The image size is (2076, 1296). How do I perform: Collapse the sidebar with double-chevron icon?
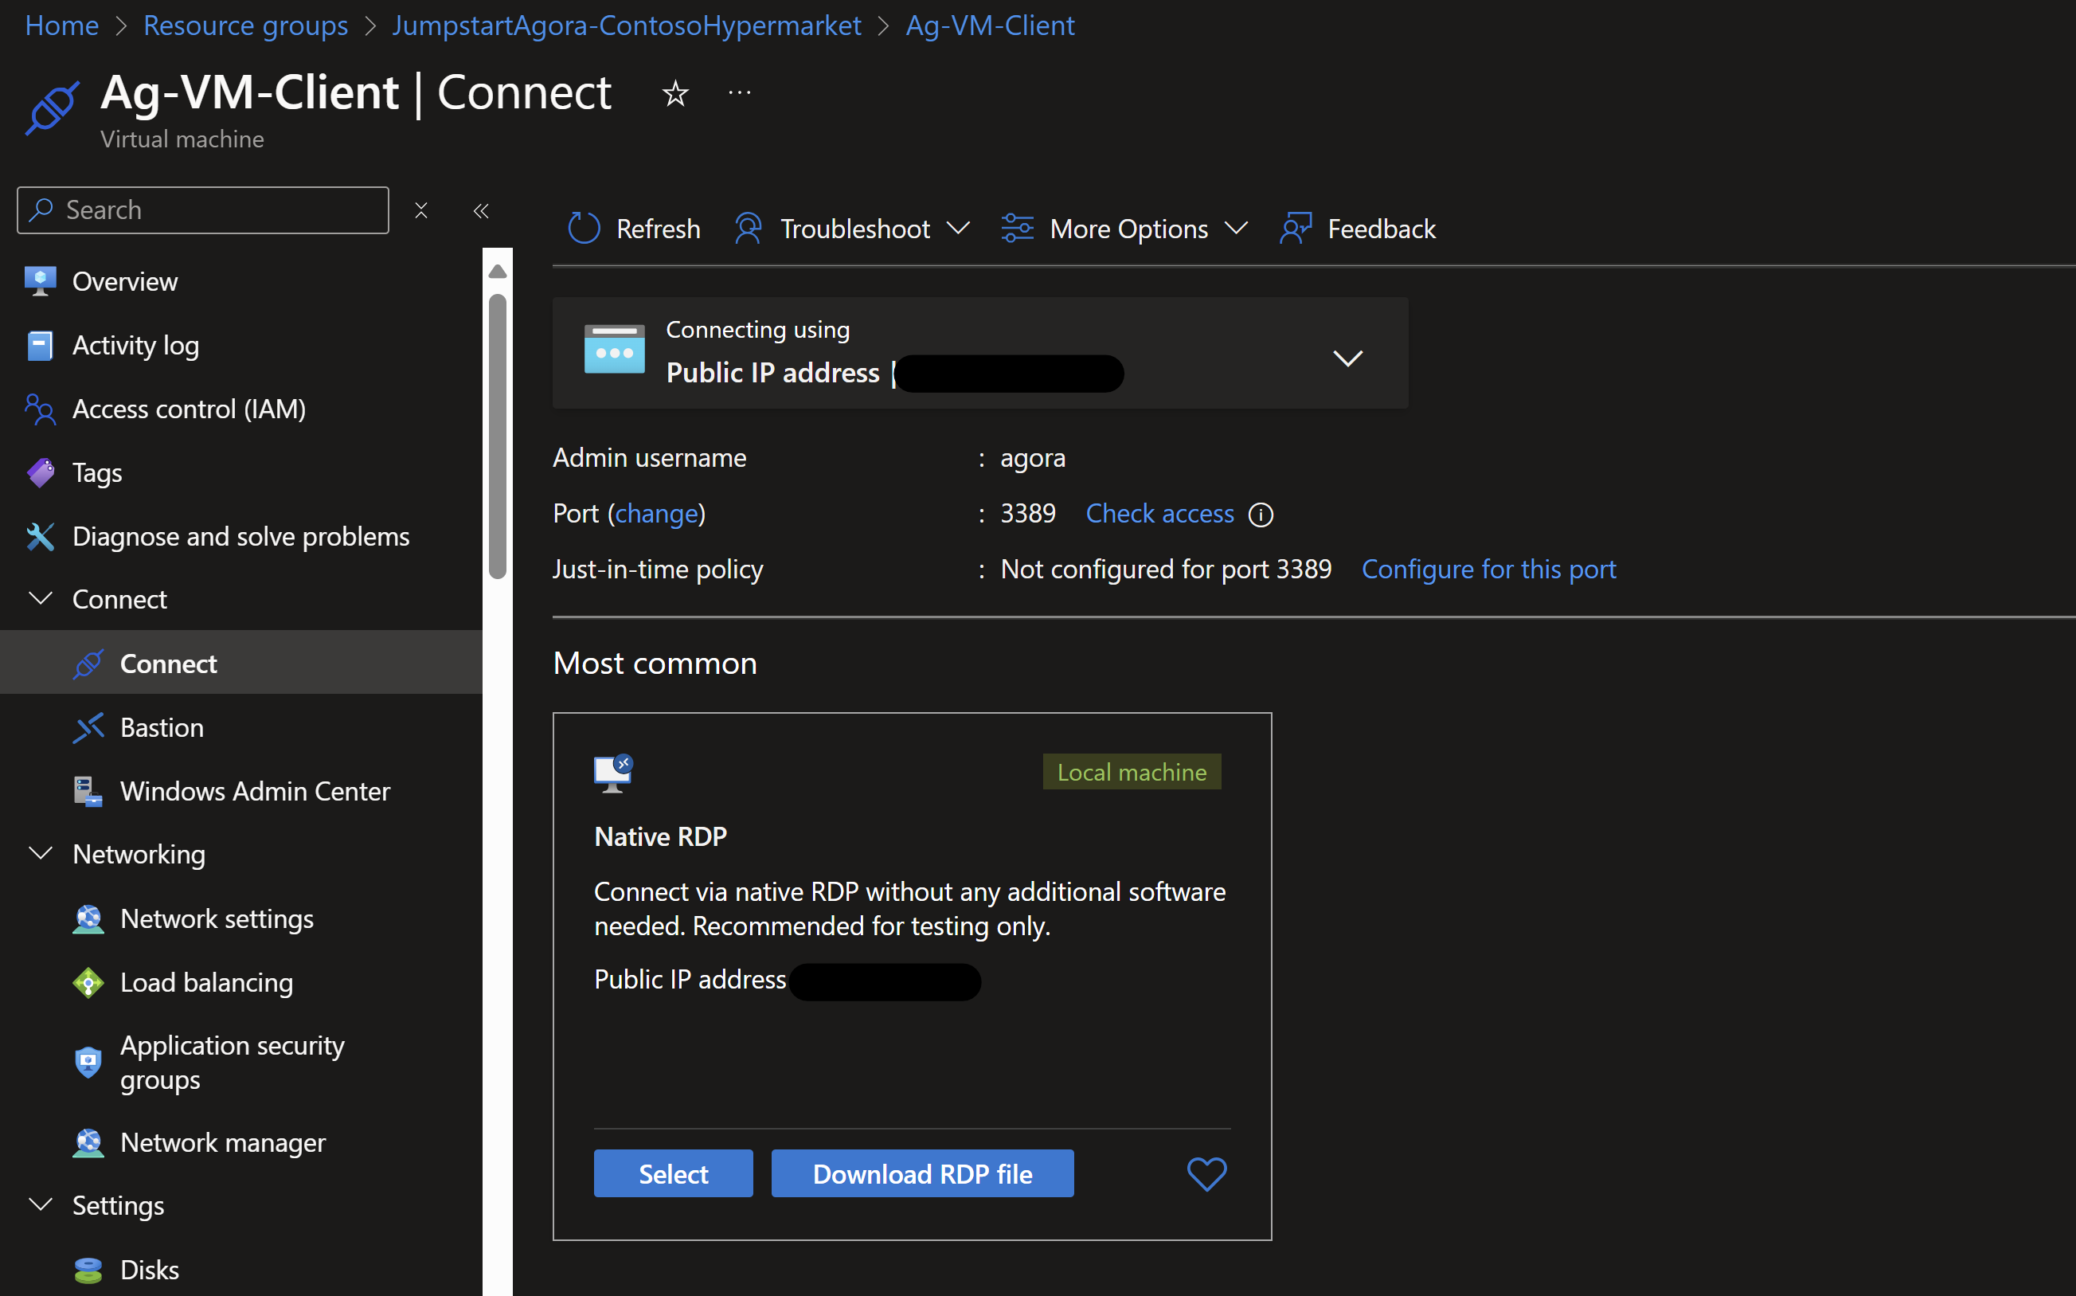pos(482,210)
